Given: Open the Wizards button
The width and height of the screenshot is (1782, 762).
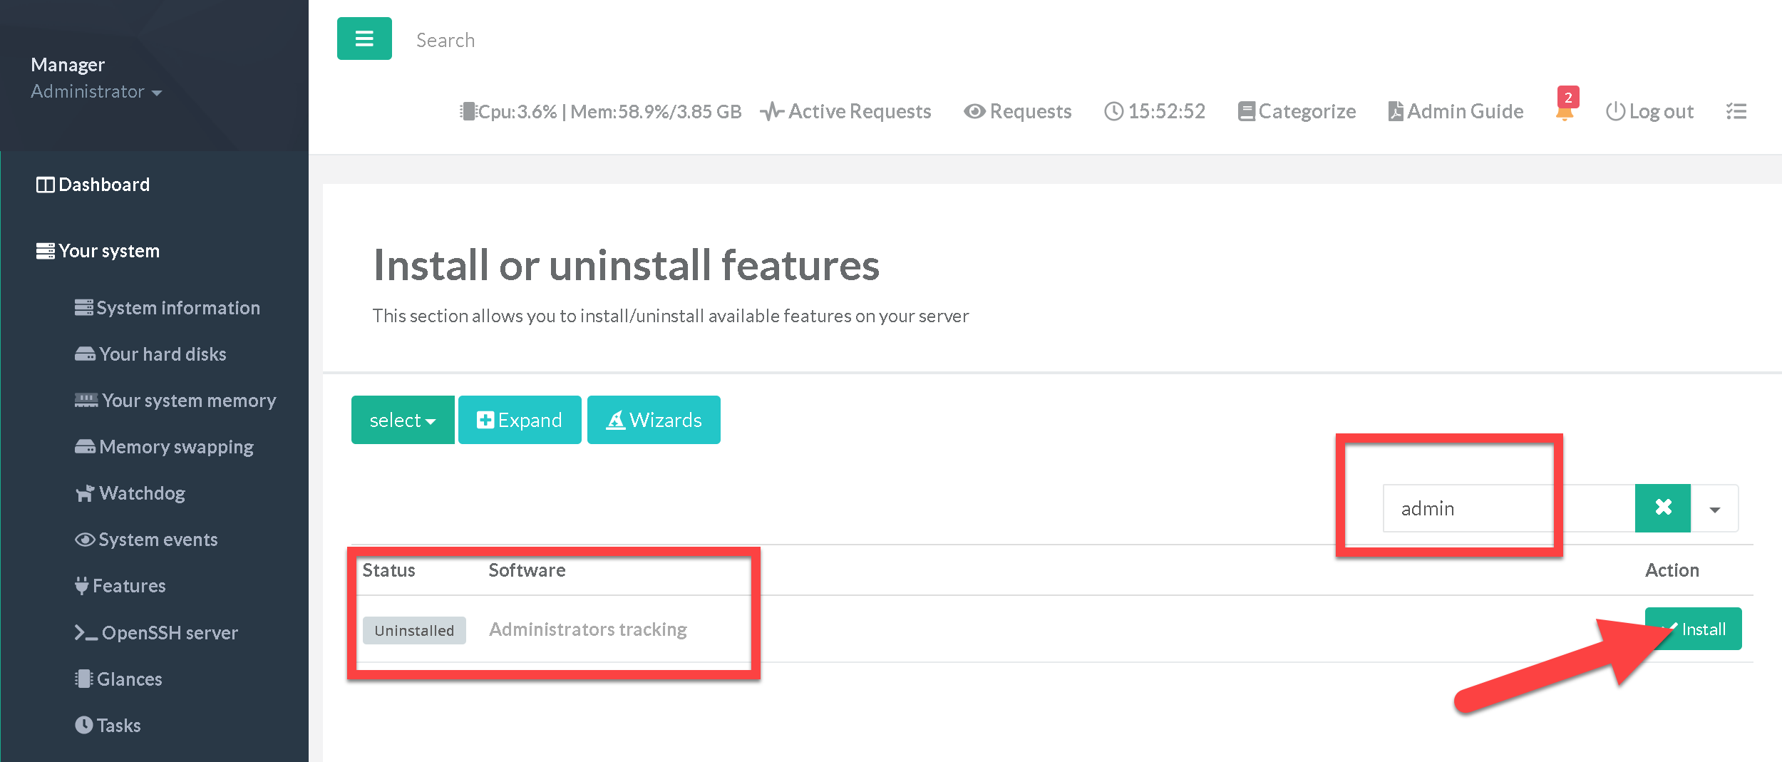Looking at the screenshot, I should pos(654,420).
